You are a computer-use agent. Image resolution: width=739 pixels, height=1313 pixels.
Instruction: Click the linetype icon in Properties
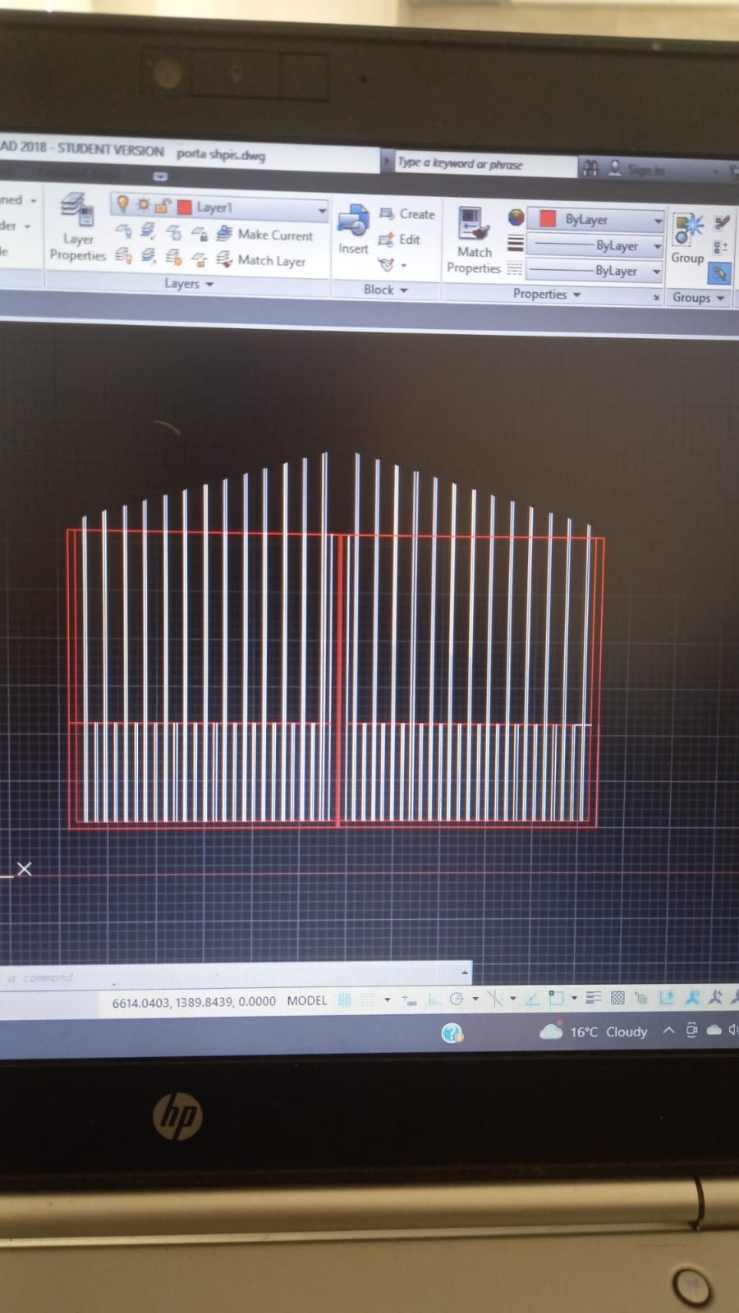[x=514, y=268]
